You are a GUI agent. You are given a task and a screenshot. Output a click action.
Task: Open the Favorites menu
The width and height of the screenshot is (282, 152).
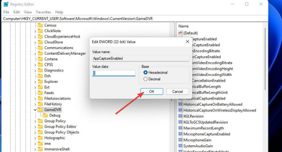pyautogui.click(x=43, y=12)
